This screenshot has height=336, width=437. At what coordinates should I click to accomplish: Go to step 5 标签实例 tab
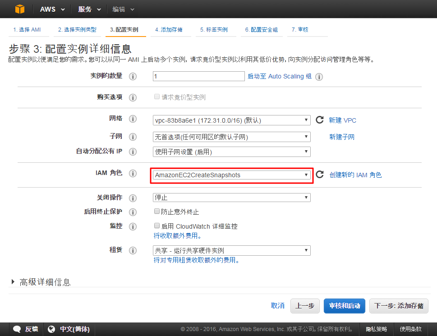click(214, 29)
